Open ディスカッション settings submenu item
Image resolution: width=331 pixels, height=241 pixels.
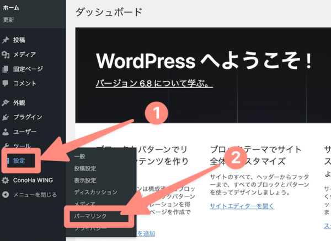[95, 192]
